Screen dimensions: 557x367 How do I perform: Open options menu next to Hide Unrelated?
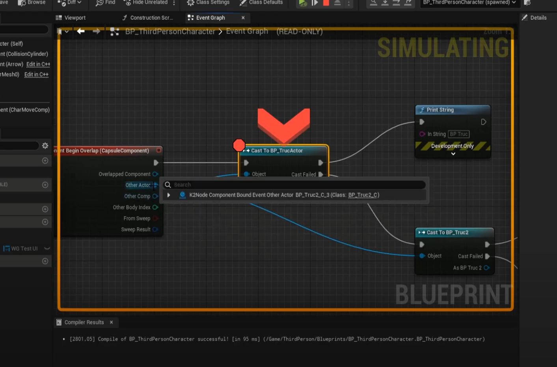[x=174, y=2]
